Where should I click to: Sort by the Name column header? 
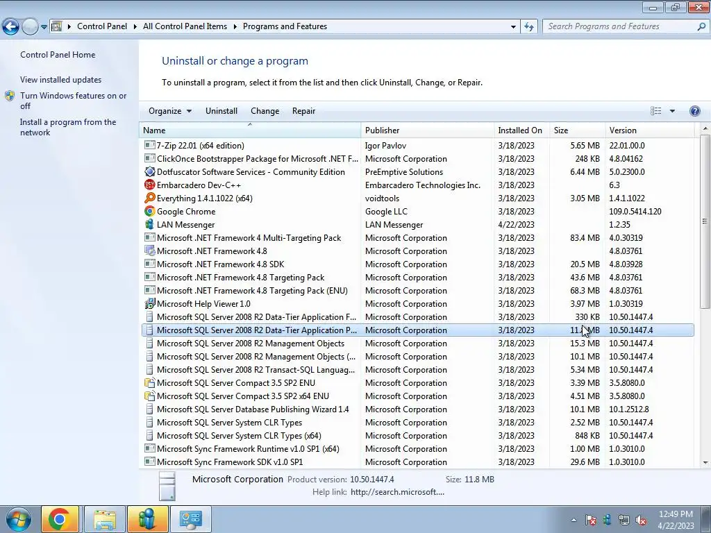click(250, 130)
